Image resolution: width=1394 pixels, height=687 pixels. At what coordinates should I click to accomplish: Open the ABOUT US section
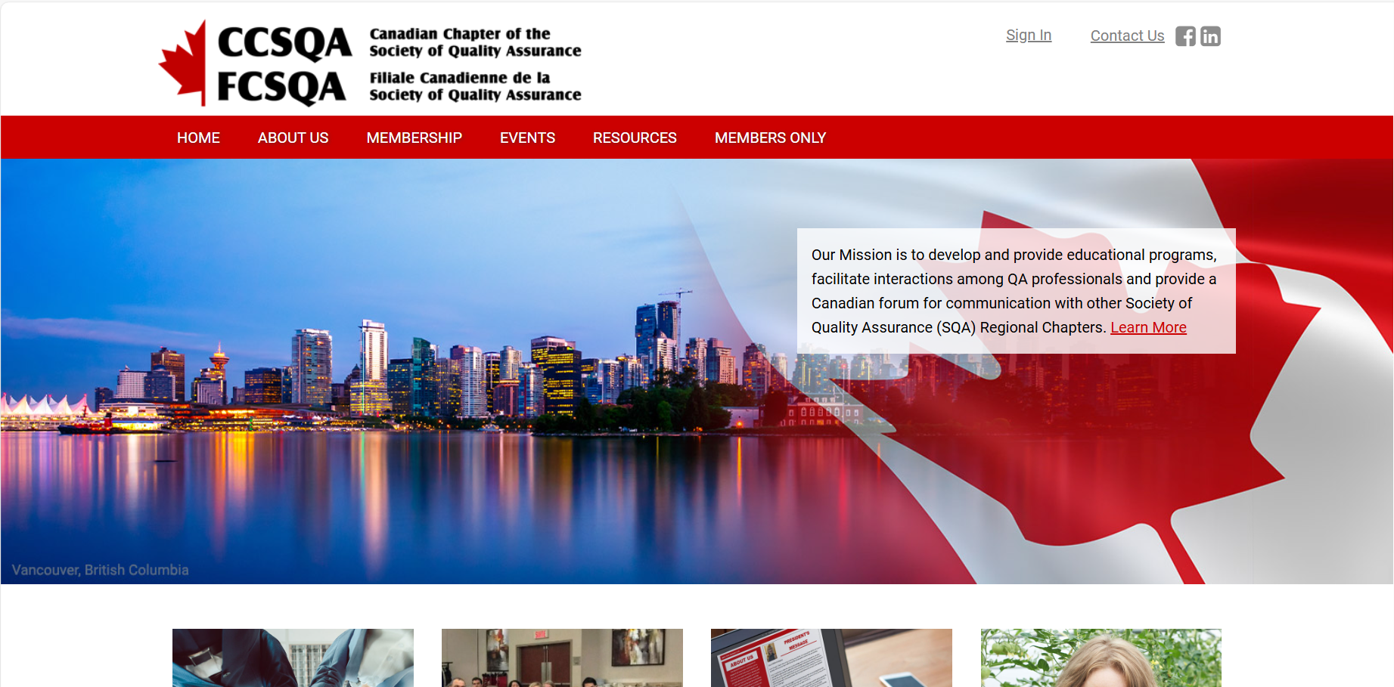293,138
